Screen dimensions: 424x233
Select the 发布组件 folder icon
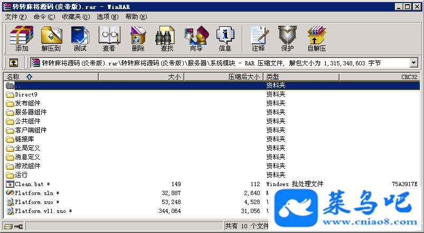pos(10,103)
